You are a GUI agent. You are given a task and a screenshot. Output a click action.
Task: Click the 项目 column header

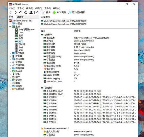43,31
